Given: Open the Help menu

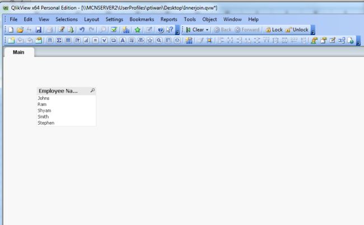Looking at the screenshot, I should point(253,20).
